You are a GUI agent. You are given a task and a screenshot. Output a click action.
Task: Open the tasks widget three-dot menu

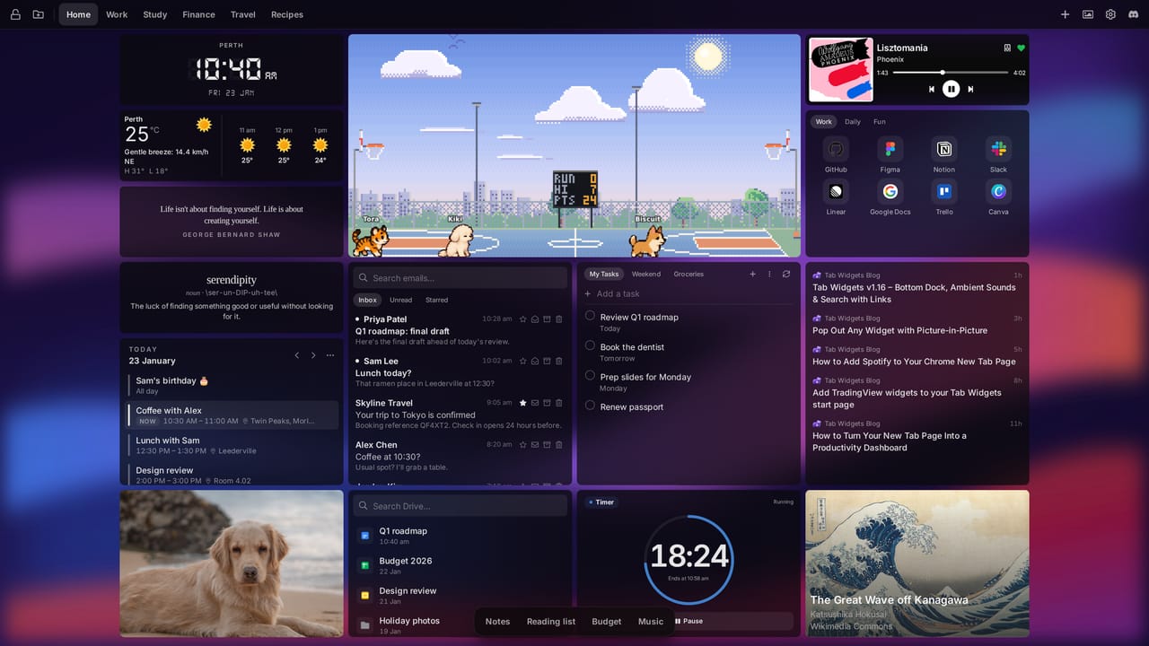[x=769, y=274]
